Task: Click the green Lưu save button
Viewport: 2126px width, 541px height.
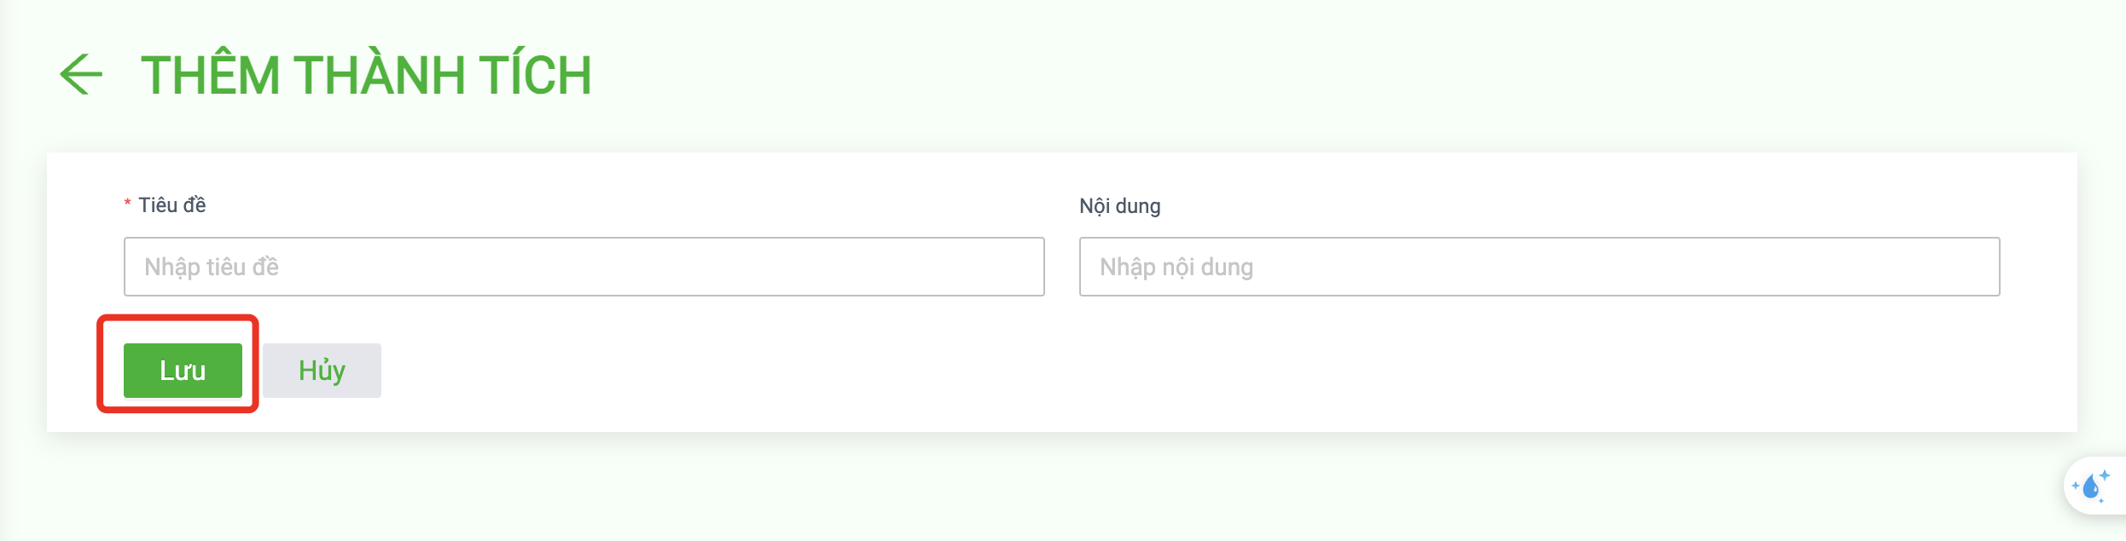Action: [183, 371]
